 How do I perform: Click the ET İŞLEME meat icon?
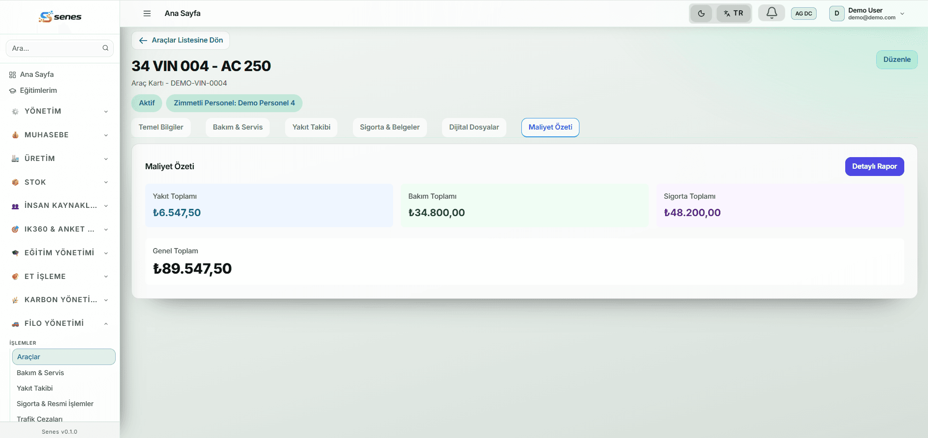point(15,277)
